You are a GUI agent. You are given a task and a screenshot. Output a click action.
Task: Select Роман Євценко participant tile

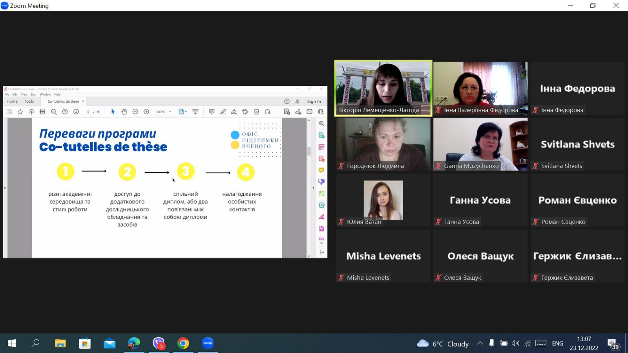577,200
